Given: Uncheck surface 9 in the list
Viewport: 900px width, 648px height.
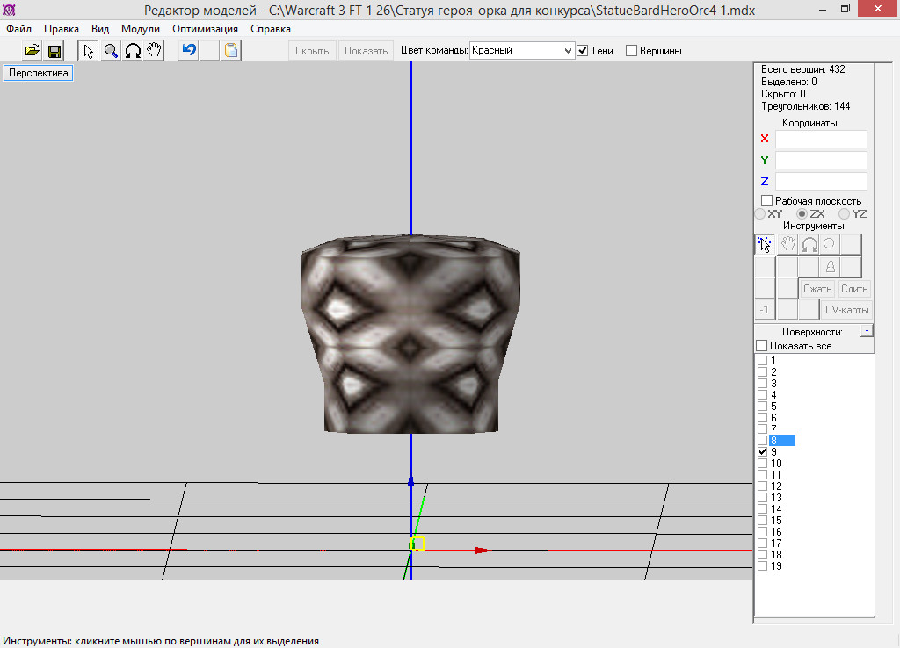Looking at the screenshot, I should [x=763, y=451].
